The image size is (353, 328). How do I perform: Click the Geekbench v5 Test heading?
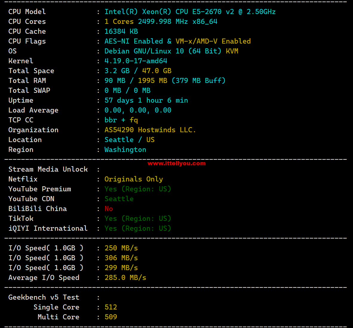pos(44,297)
